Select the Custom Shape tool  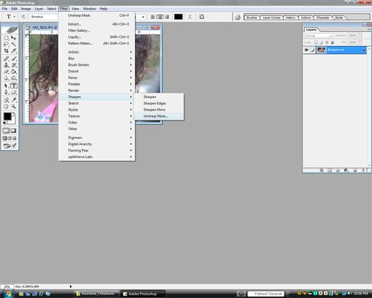click(x=14, y=93)
